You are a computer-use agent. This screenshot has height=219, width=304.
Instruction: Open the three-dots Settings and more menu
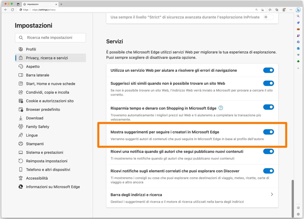coord(291,10)
